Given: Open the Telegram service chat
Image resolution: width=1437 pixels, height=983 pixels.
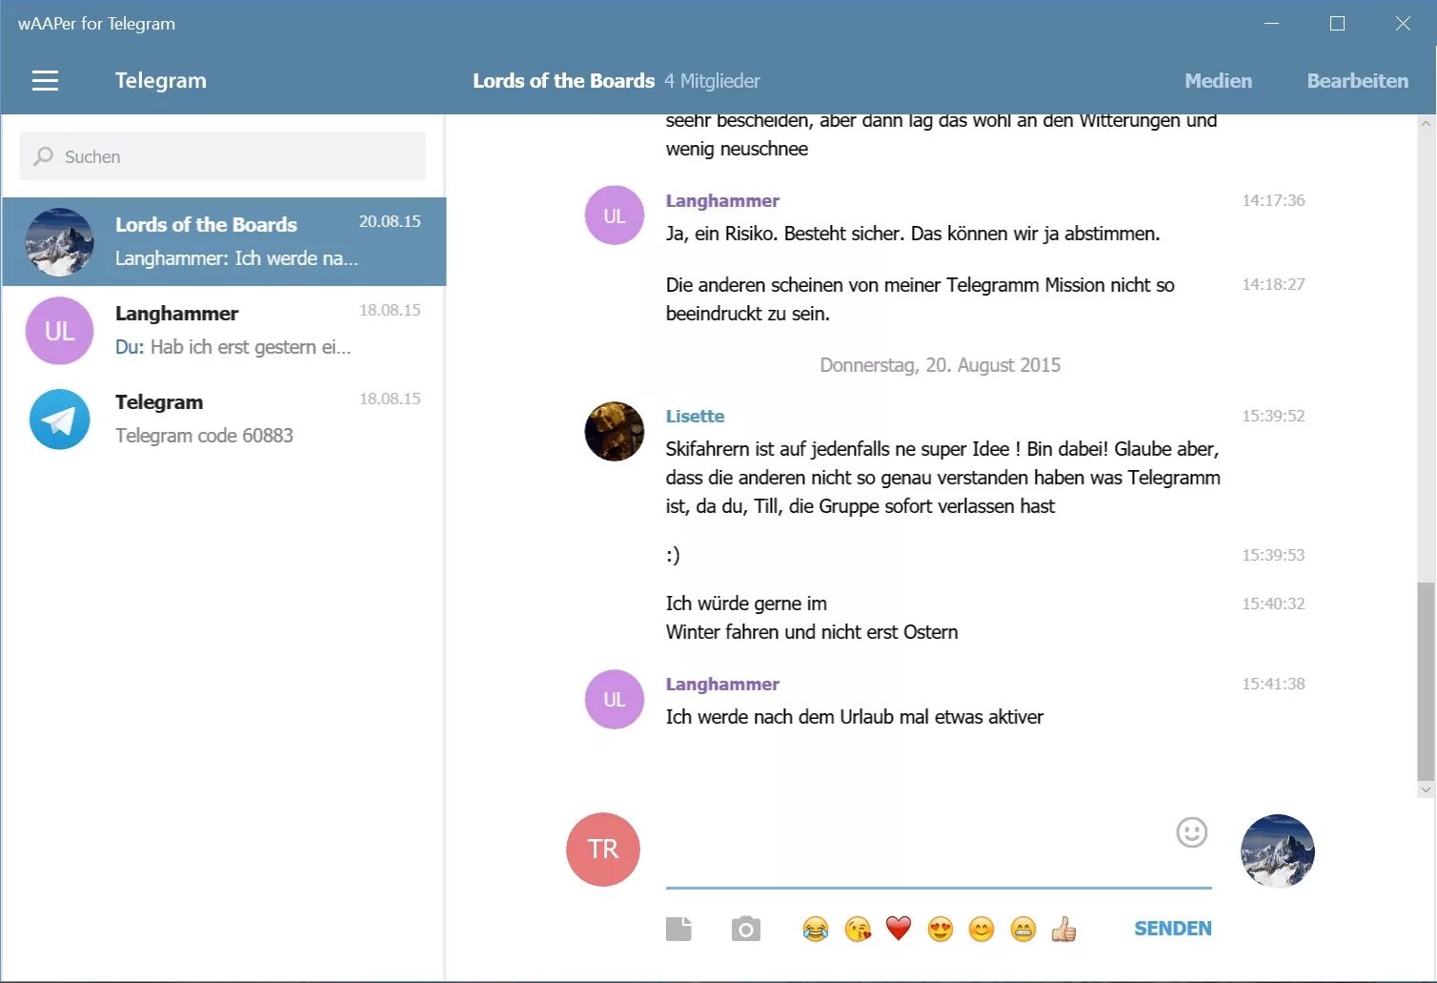Looking at the screenshot, I should tap(224, 420).
